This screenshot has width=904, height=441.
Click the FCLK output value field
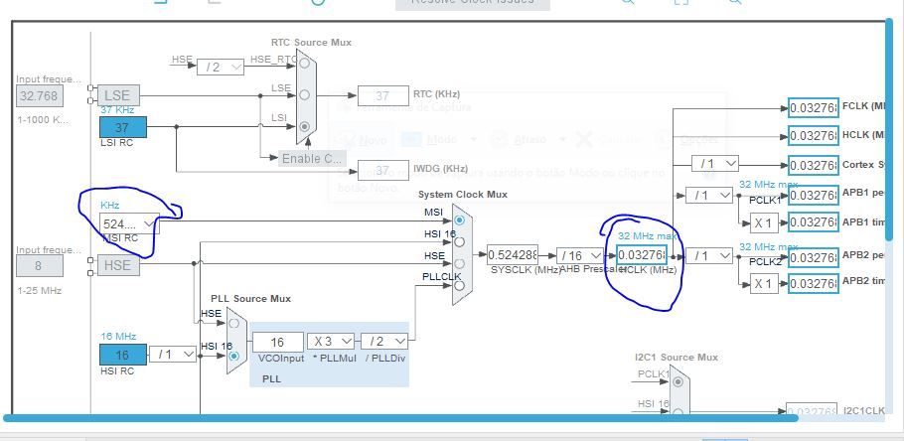814,108
